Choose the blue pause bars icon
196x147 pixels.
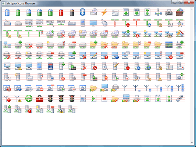[x=83, y=98]
